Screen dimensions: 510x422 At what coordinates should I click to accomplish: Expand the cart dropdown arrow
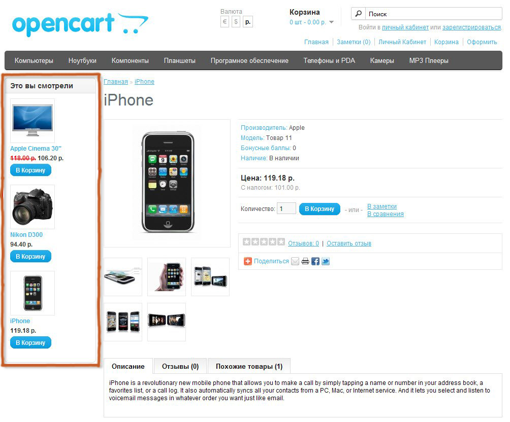pyautogui.click(x=331, y=22)
